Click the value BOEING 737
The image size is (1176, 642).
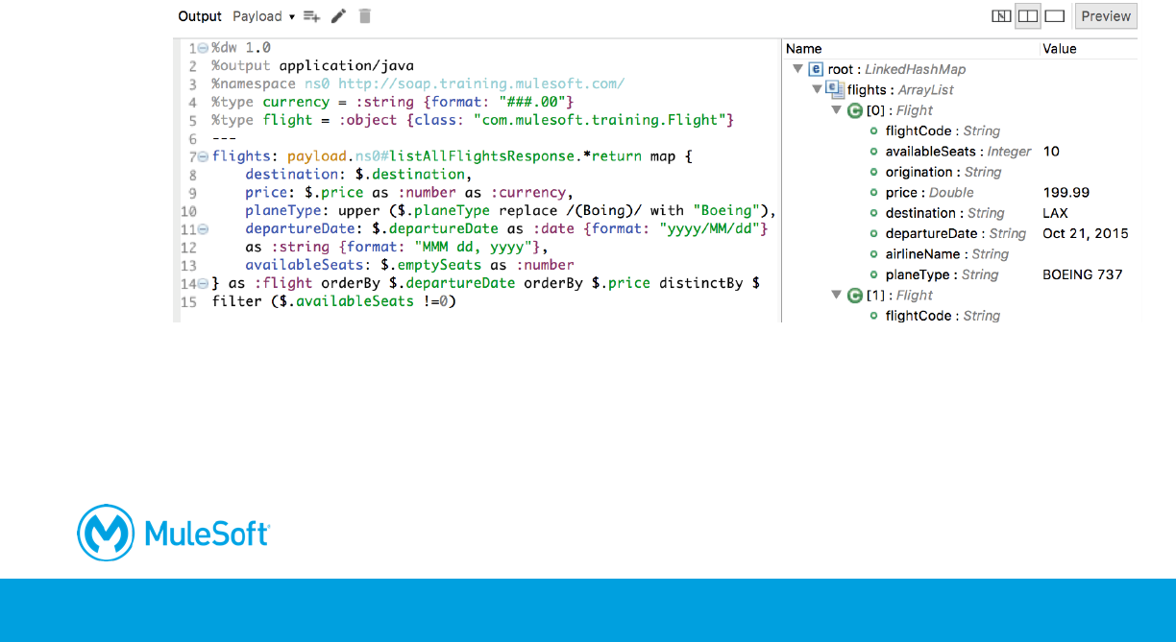[1082, 274]
